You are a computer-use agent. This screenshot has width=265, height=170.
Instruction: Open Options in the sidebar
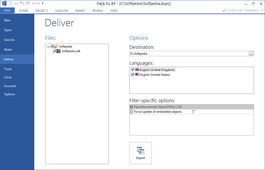pos(17,94)
